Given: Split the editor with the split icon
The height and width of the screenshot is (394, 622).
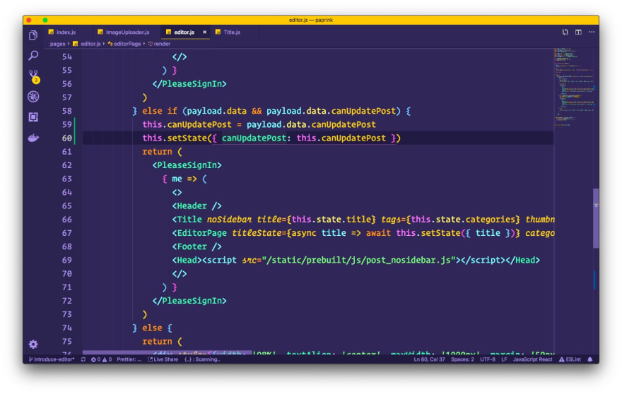Looking at the screenshot, I should [578, 32].
